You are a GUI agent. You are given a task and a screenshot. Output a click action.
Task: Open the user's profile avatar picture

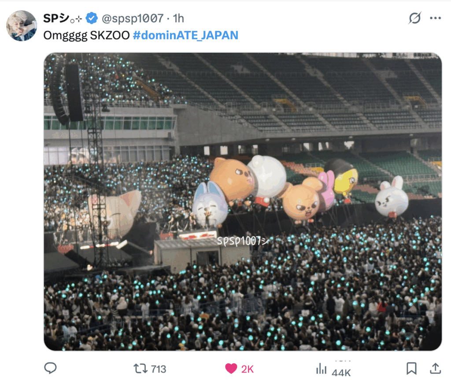tap(22, 26)
